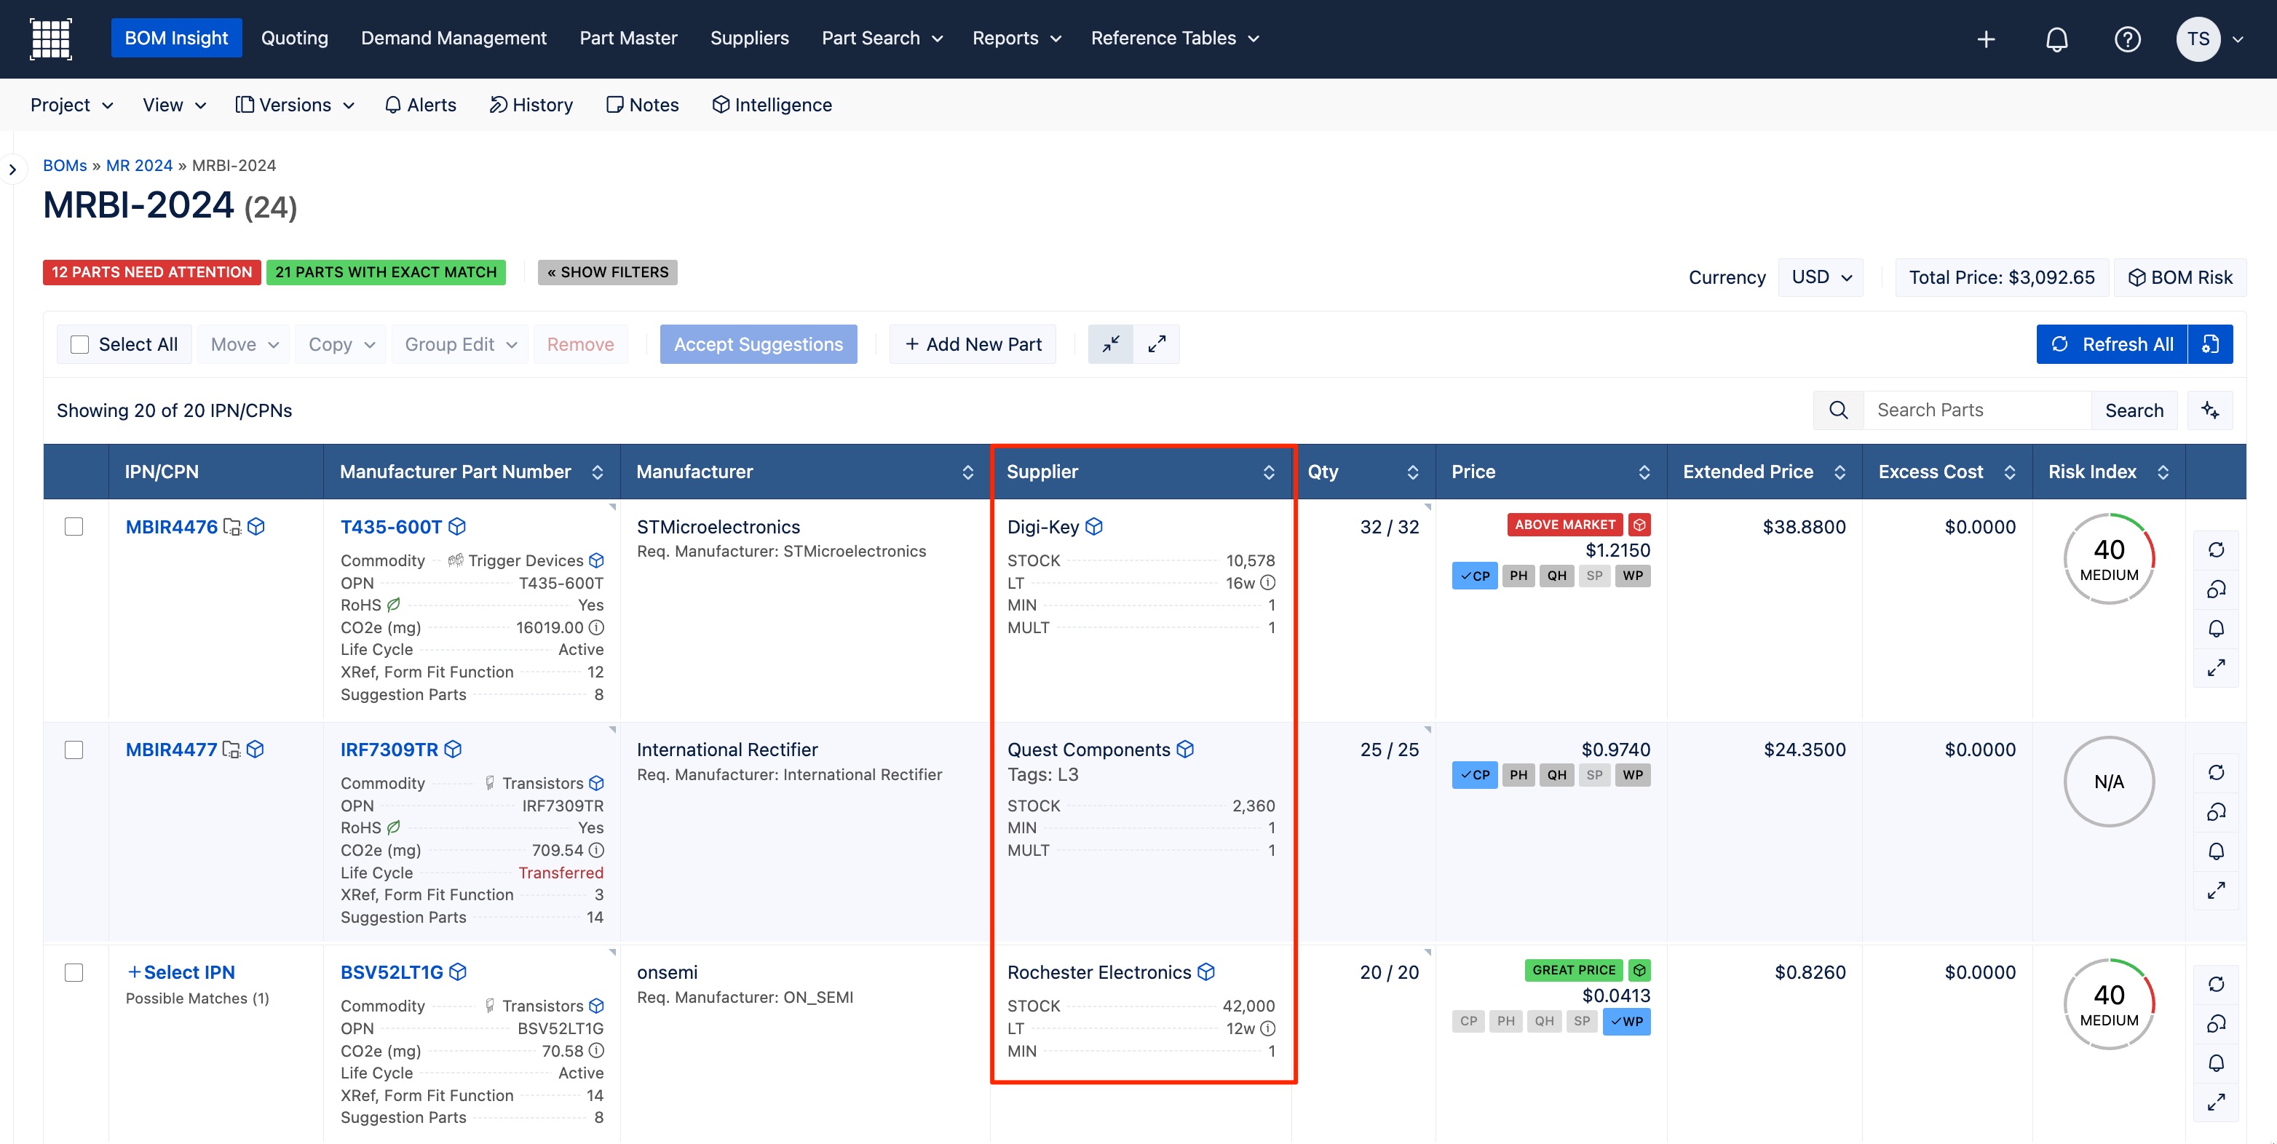2277x1144 pixels.
Task: Click the AI sparkle search icon
Action: [x=2210, y=410]
